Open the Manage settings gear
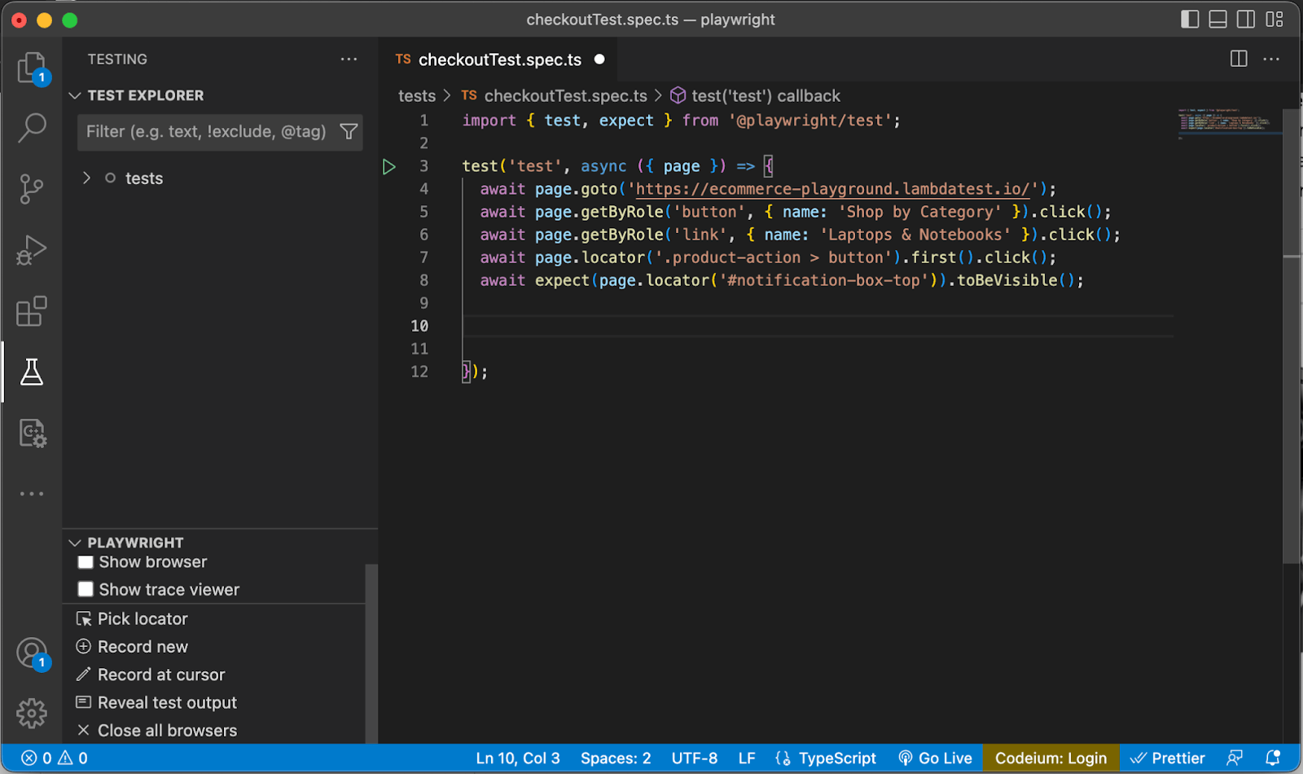Viewport: 1303px width, 774px height. tap(32, 713)
